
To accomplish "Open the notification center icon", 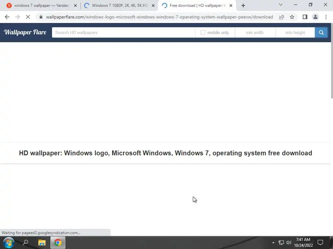I will (320, 243).
